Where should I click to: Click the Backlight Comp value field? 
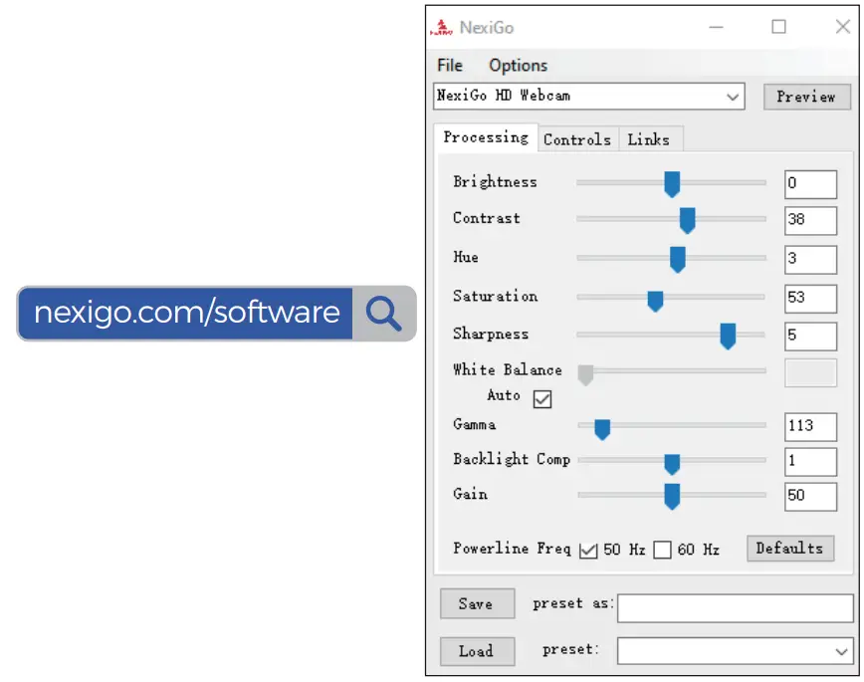coord(810,461)
